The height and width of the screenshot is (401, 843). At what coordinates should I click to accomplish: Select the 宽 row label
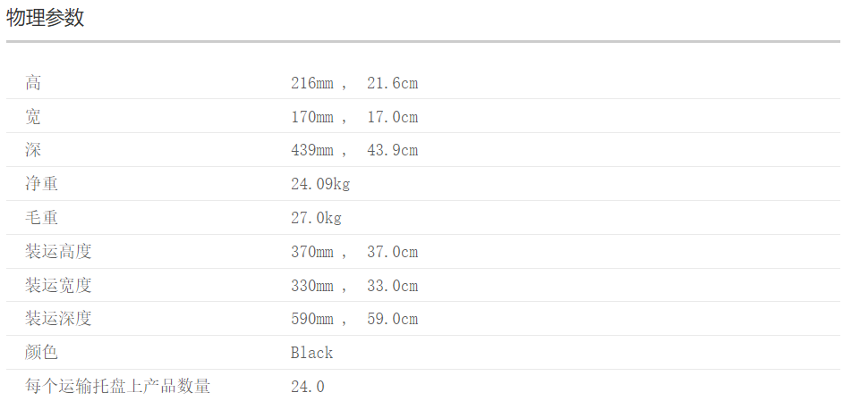point(33,117)
